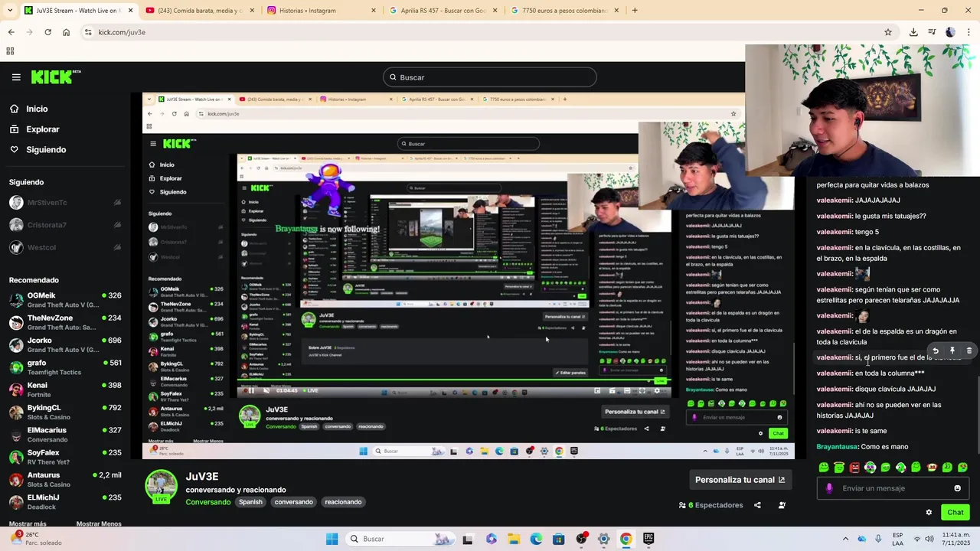
Task: Open BykingCL Slots & Casino channel
Action: (x=65, y=412)
